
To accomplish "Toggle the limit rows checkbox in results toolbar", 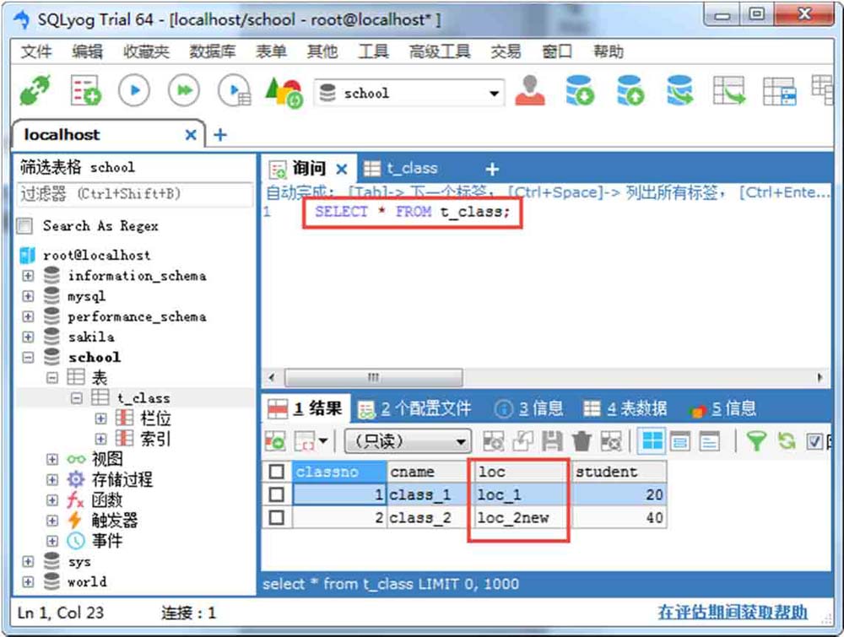I will coord(814,442).
